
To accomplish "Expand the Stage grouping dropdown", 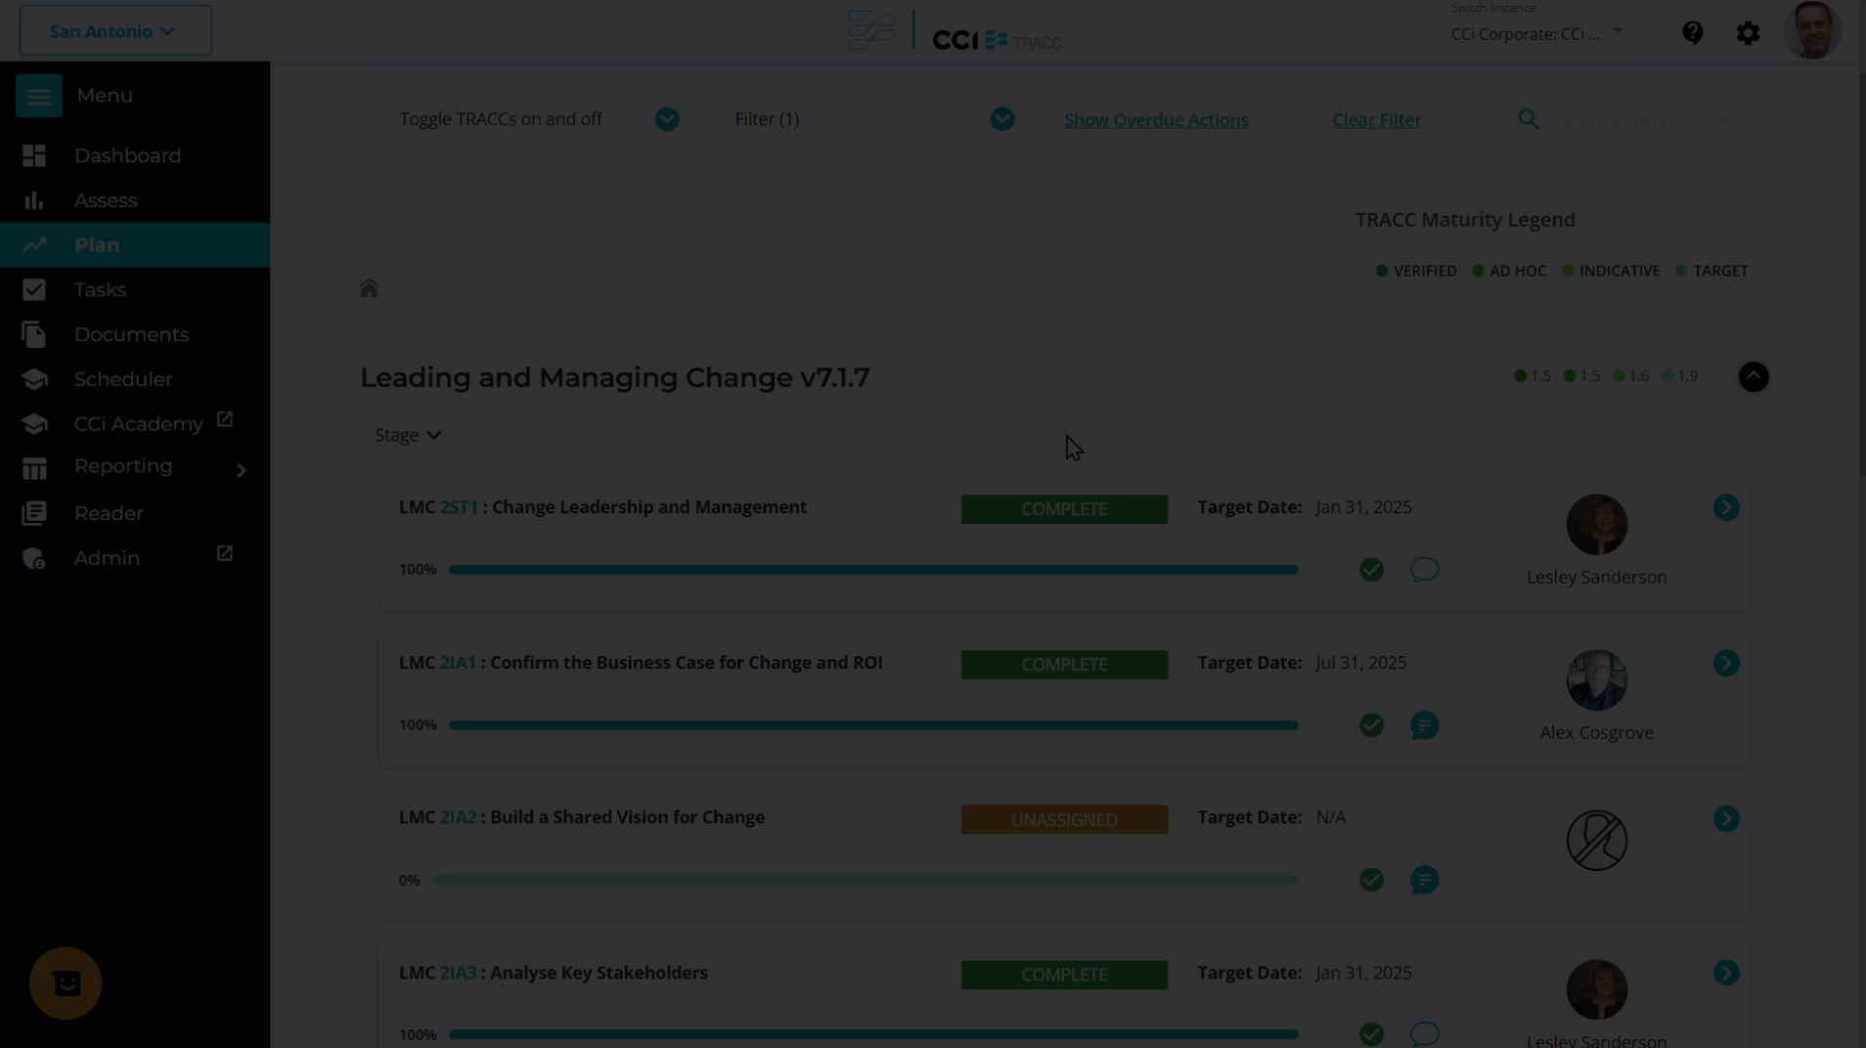I will point(408,435).
